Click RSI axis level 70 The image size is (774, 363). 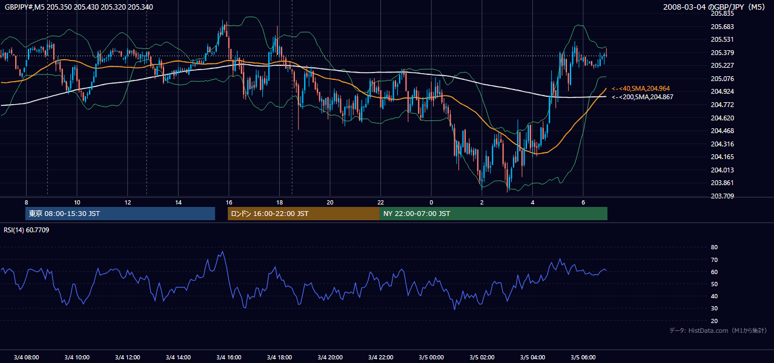click(x=714, y=260)
